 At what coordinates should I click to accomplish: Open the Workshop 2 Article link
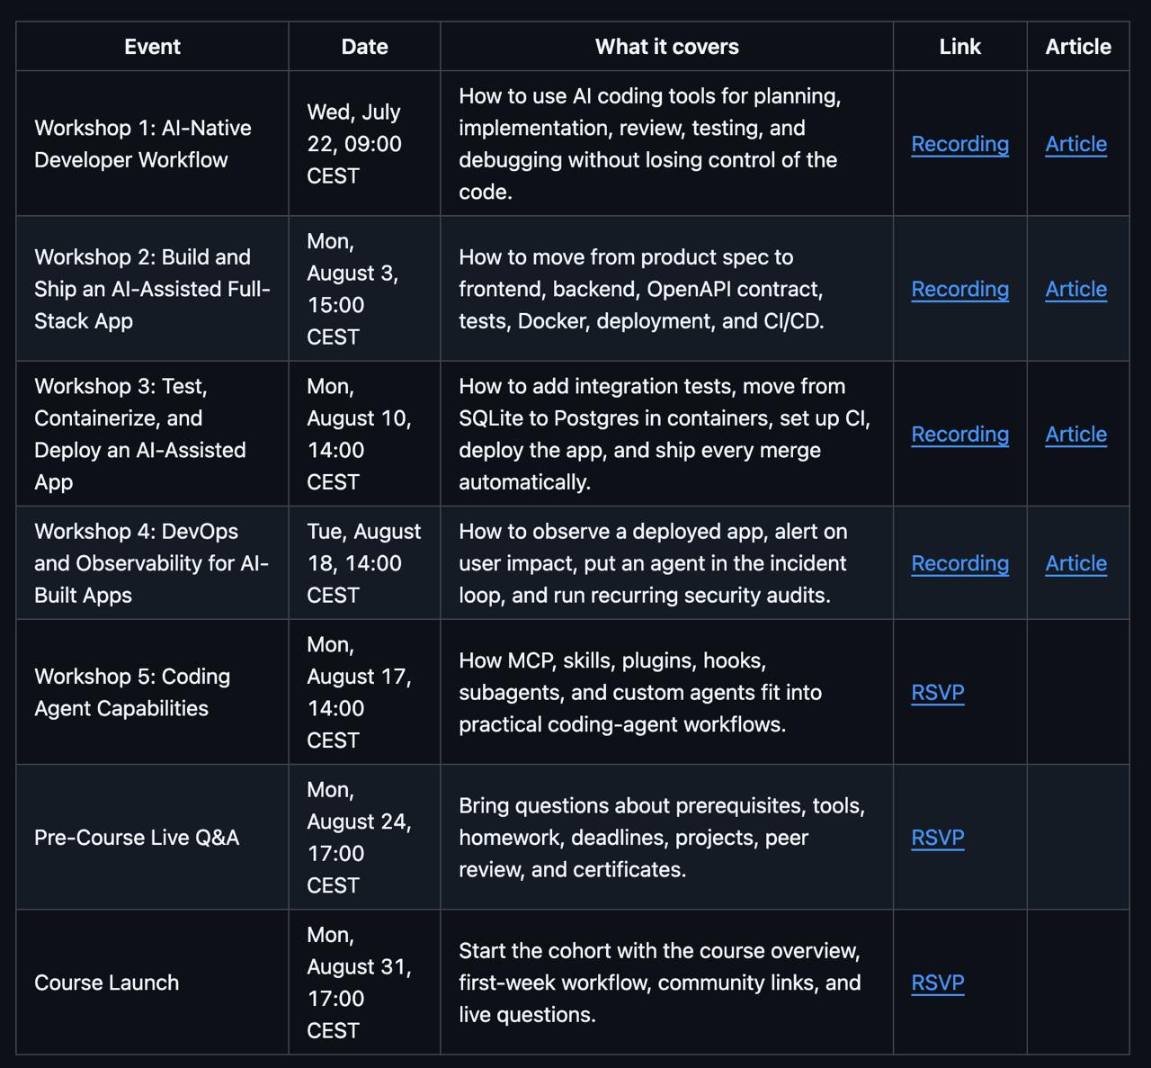pyautogui.click(x=1075, y=289)
